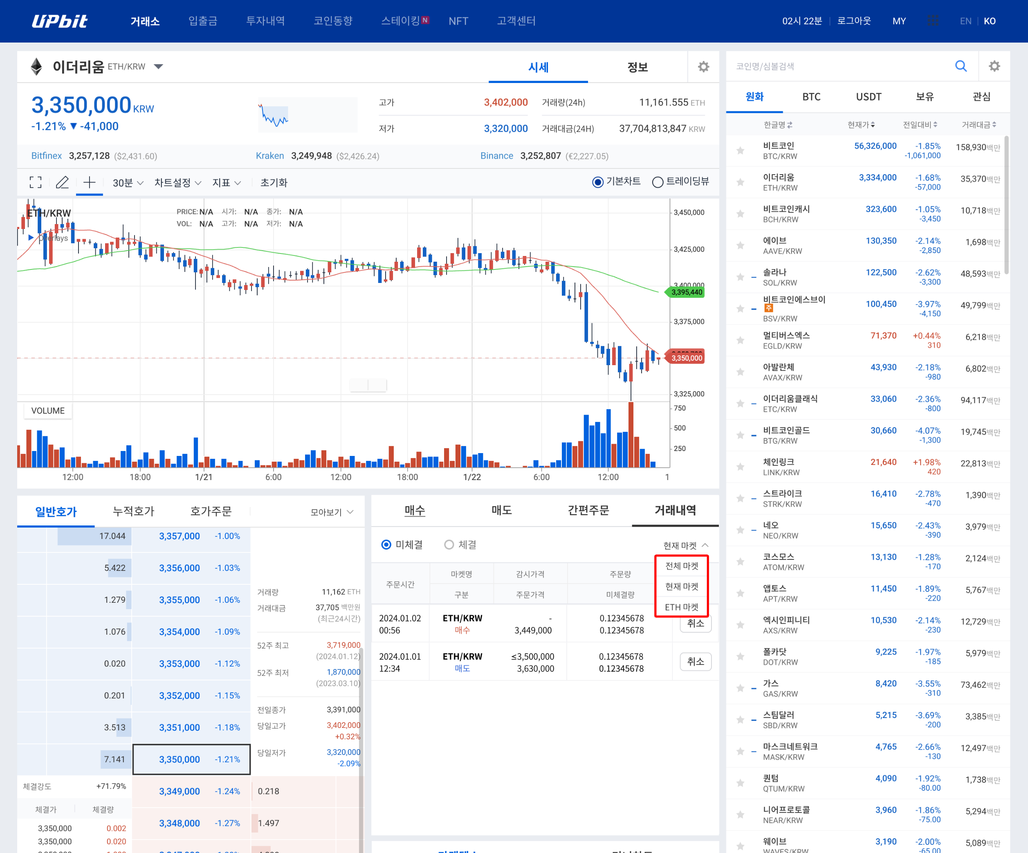Switch language to EN
Viewport: 1028px width, 853px height.
click(x=965, y=21)
